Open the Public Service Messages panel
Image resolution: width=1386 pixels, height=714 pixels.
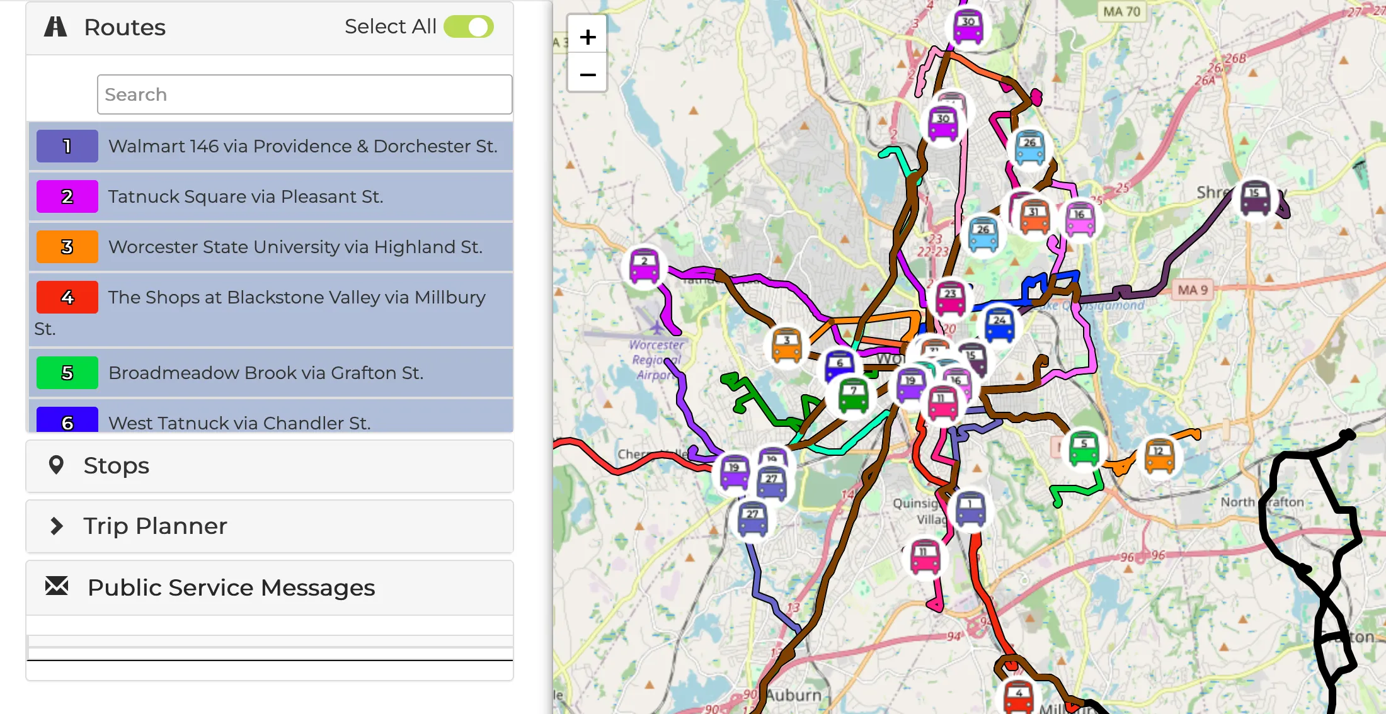point(270,587)
